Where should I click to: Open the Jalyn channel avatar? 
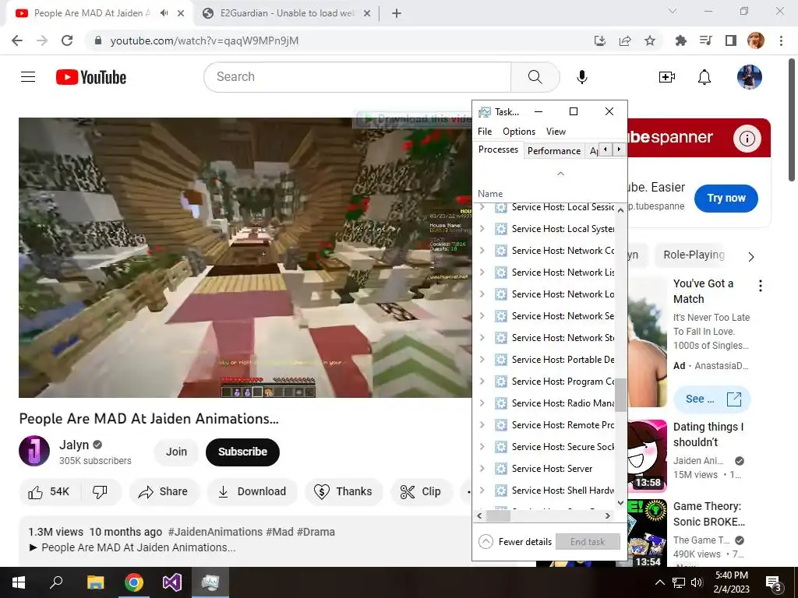[34, 451]
